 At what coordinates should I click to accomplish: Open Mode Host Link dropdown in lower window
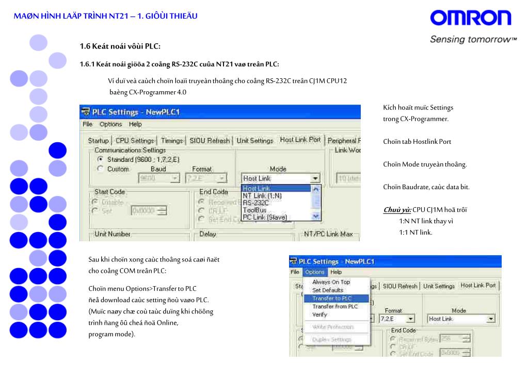pyautogui.click(x=461, y=319)
